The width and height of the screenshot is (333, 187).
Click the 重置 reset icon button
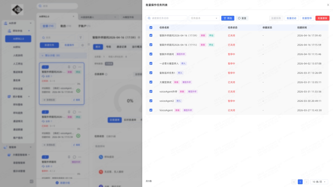click(242, 18)
